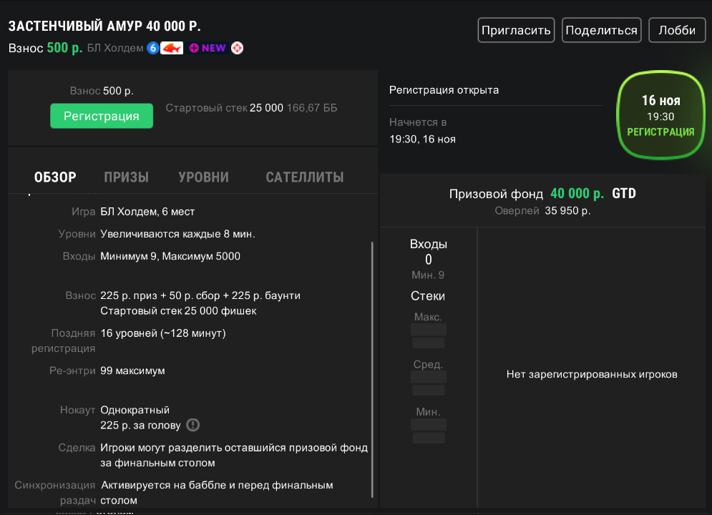Click the Пригласить button
Viewport: 712px width, 515px height.
(x=516, y=31)
